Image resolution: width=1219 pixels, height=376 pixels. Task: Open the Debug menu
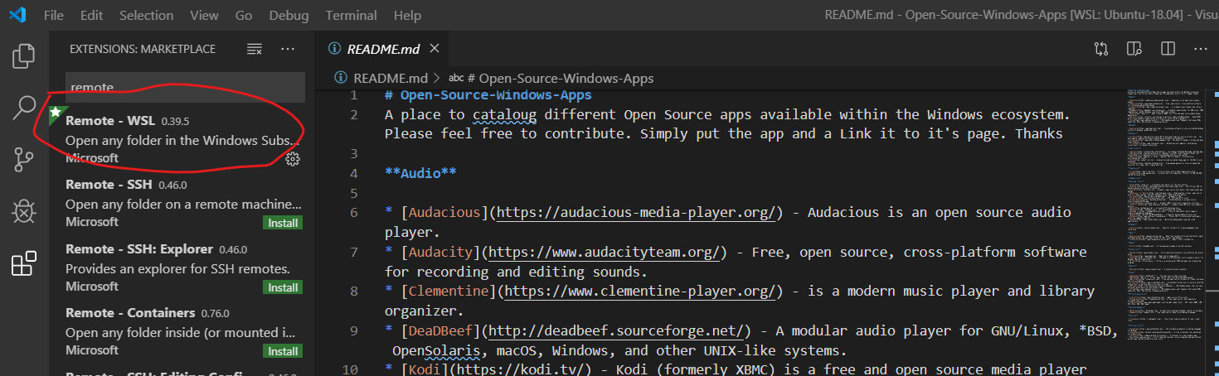(289, 15)
